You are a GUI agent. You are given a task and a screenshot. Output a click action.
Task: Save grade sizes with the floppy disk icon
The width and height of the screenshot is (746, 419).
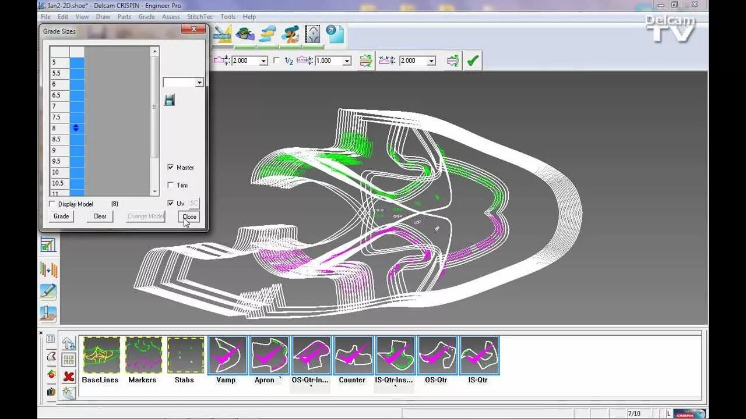point(170,100)
